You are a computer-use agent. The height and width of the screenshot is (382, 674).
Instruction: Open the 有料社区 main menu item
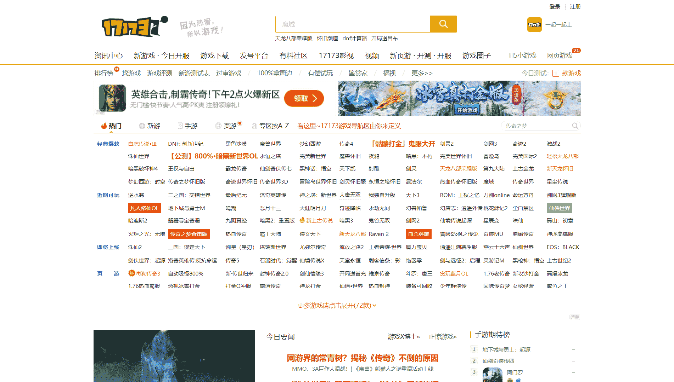point(293,56)
